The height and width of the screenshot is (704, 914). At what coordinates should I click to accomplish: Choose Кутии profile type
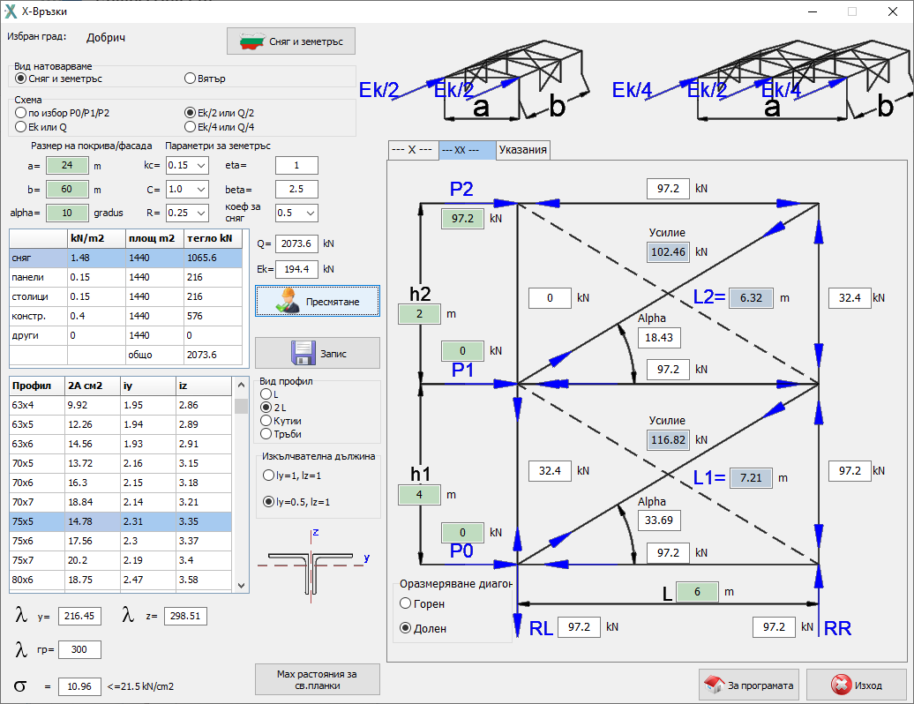[266, 421]
